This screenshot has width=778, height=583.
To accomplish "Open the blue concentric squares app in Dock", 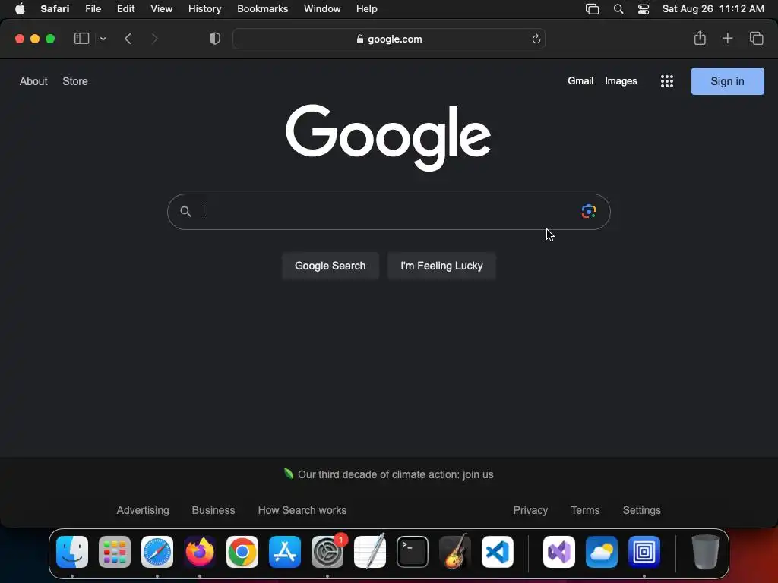I will click(644, 552).
